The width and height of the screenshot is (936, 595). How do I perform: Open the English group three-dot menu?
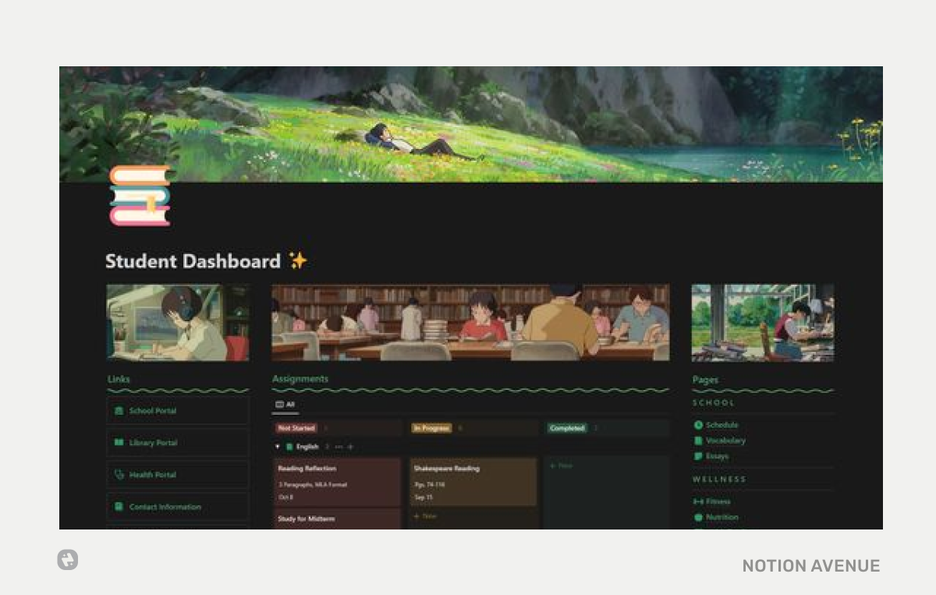coord(339,447)
